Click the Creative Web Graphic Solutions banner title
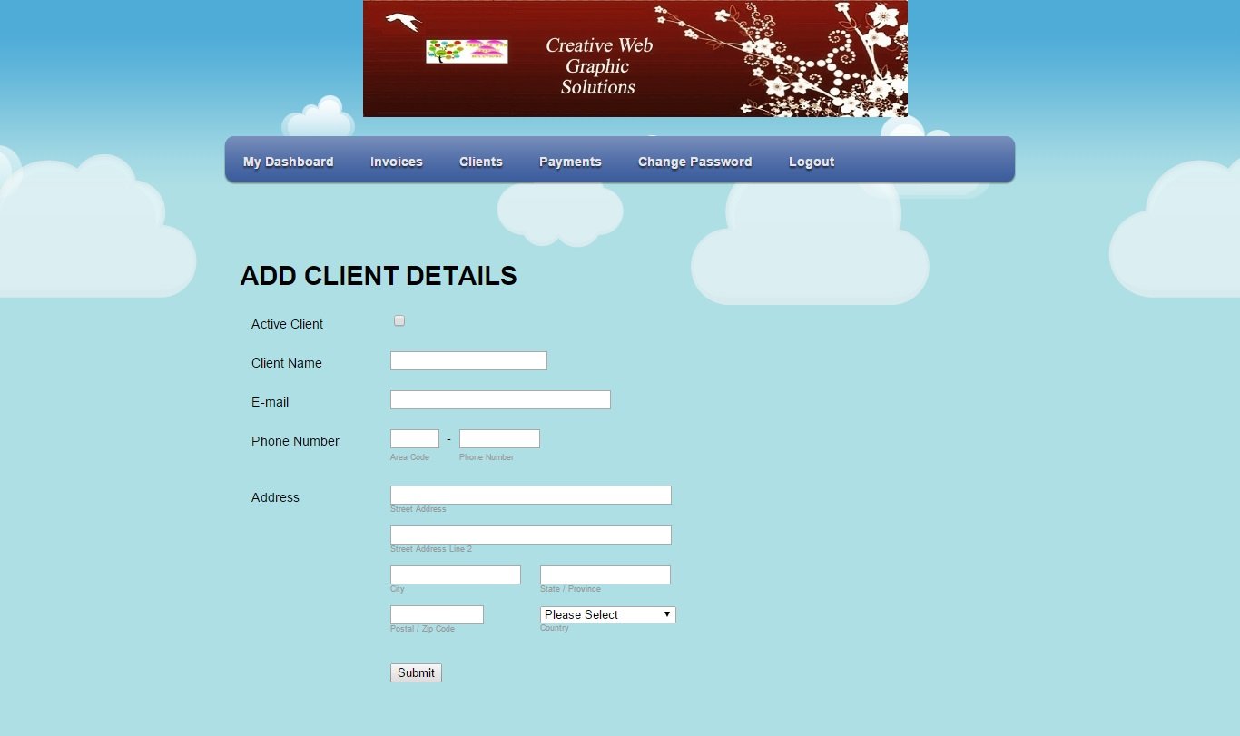The image size is (1240, 736). pos(598,66)
